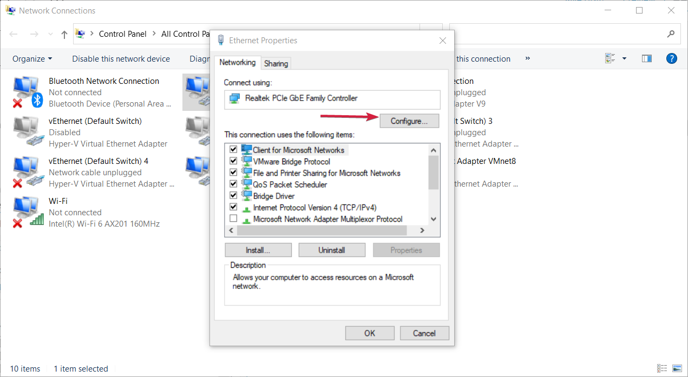
Task: Click the Configure button
Action: [409, 121]
